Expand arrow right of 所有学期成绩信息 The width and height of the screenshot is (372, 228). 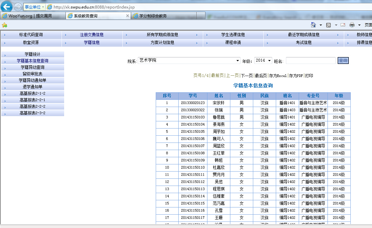pyautogui.click(x=197, y=35)
